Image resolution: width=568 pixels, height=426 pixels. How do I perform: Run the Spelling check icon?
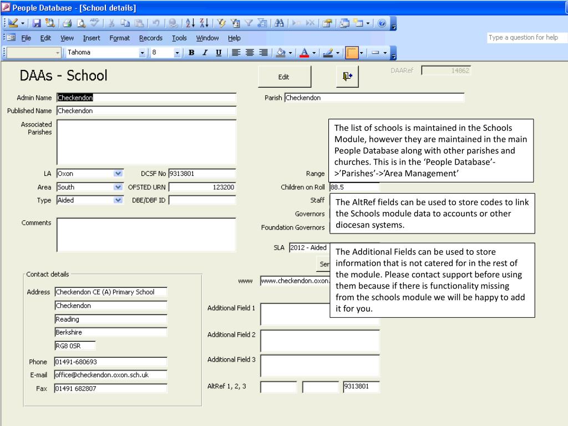[94, 23]
